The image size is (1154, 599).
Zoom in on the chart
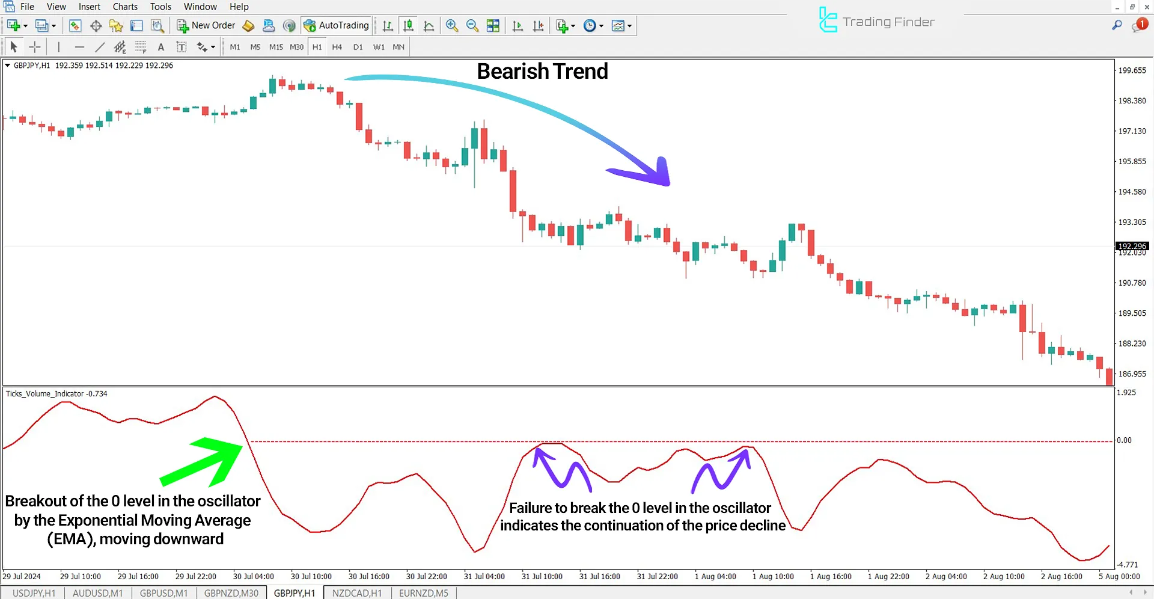[451, 25]
